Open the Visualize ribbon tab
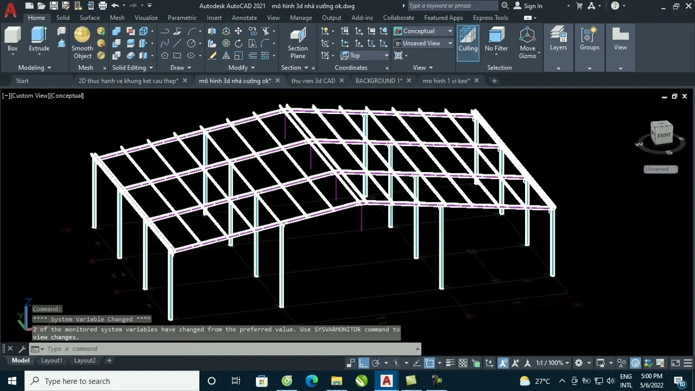Viewport: 695px width, 391px height. (x=146, y=18)
